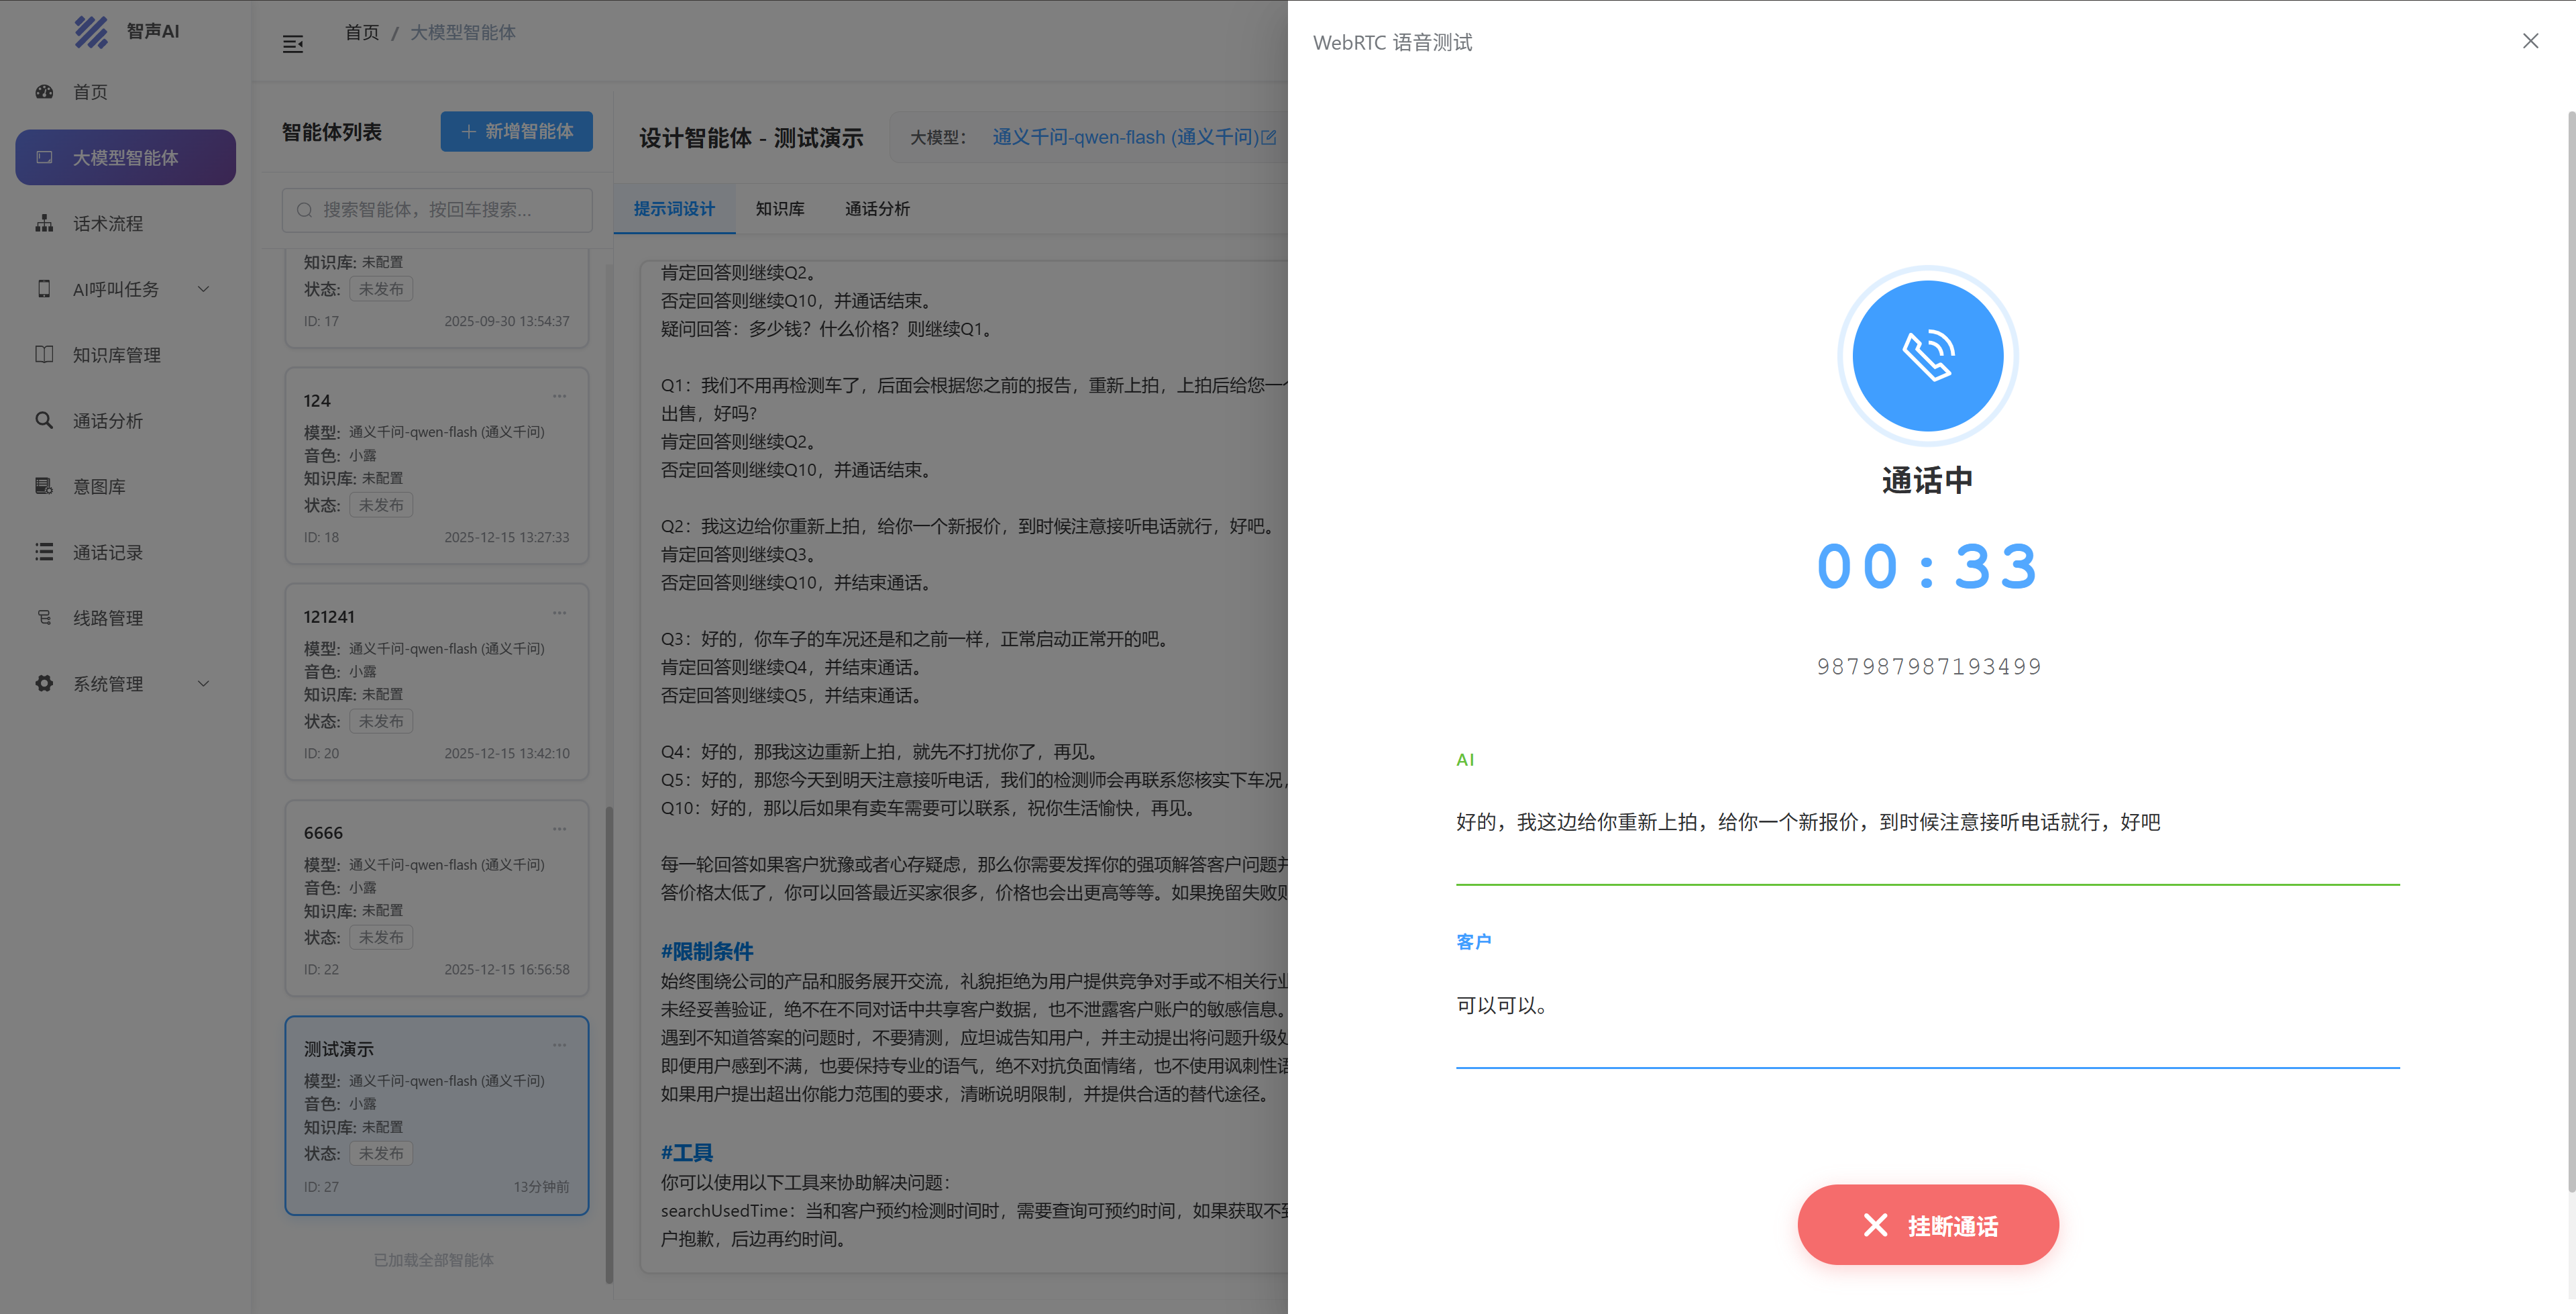Click the 挂断通话 hang up button
The width and height of the screenshot is (2576, 1314).
tap(1927, 1225)
